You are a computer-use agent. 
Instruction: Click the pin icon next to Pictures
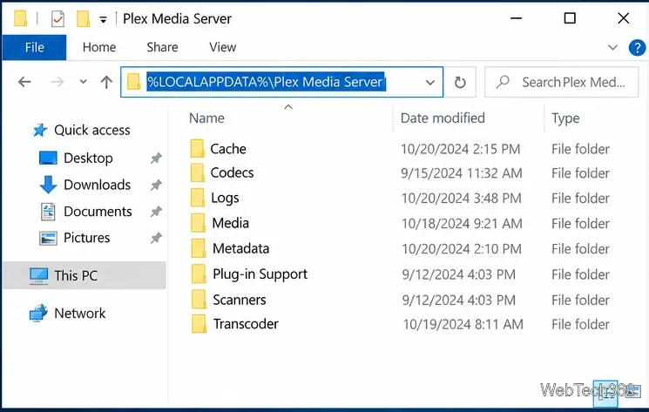coord(156,238)
